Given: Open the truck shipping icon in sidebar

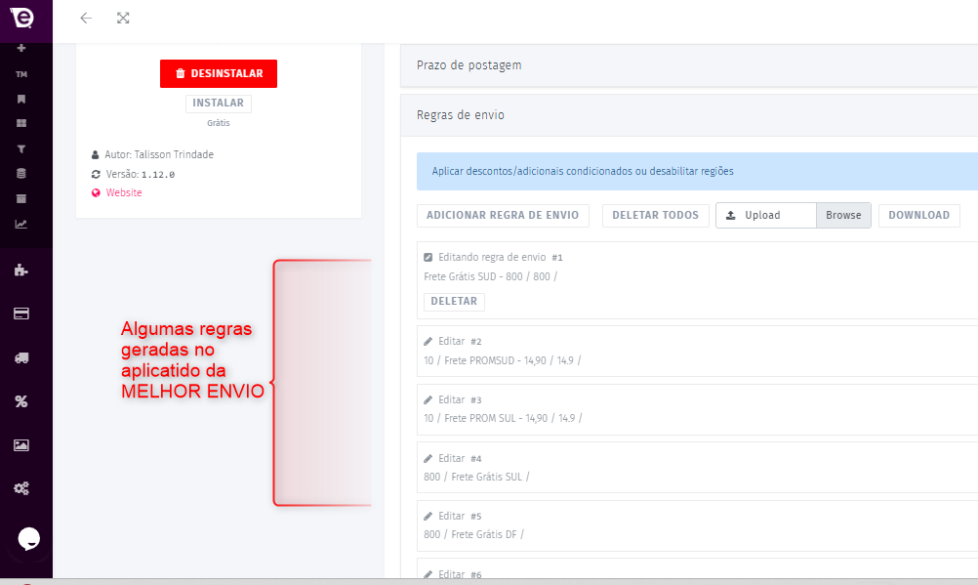Looking at the screenshot, I should click(21, 357).
